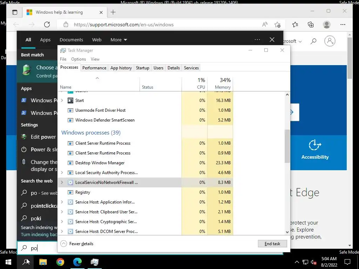Open a new Edge tab
This screenshot has height=269, width=359.
[113, 12]
